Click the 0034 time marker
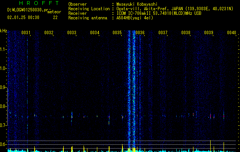The image size is (240, 152). tap(95, 32)
